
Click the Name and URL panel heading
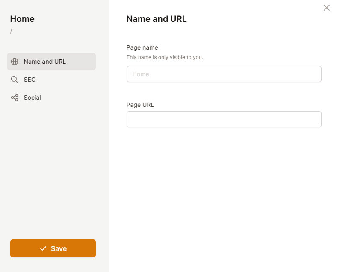pos(157,19)
